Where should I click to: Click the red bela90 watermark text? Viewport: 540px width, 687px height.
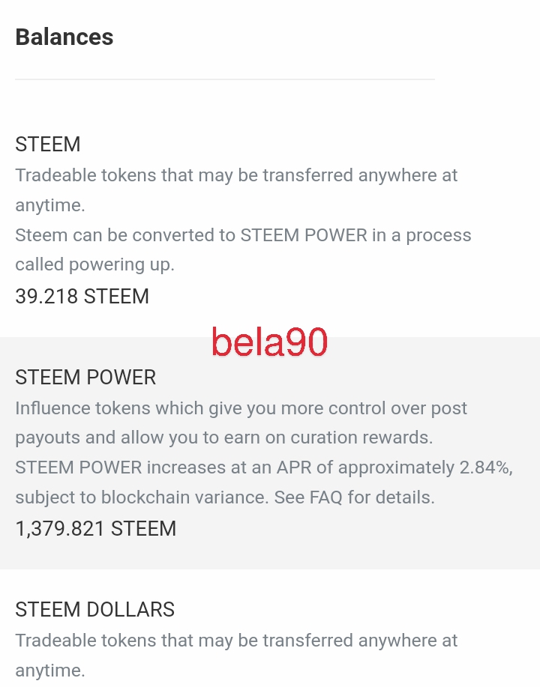click(269, 342)
